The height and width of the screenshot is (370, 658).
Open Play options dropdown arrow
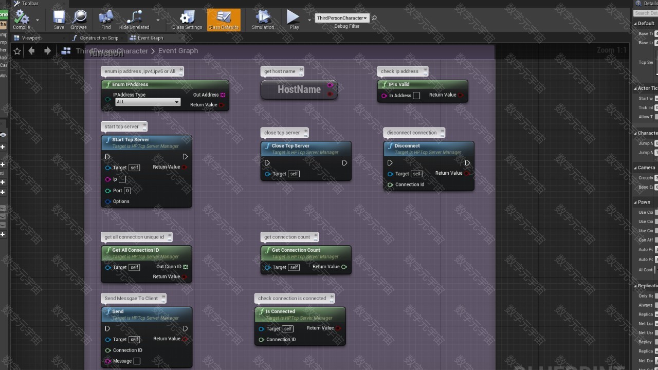point(309,20)
